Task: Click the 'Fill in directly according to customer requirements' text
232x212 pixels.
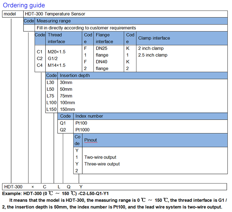Action: pos(86,28)
